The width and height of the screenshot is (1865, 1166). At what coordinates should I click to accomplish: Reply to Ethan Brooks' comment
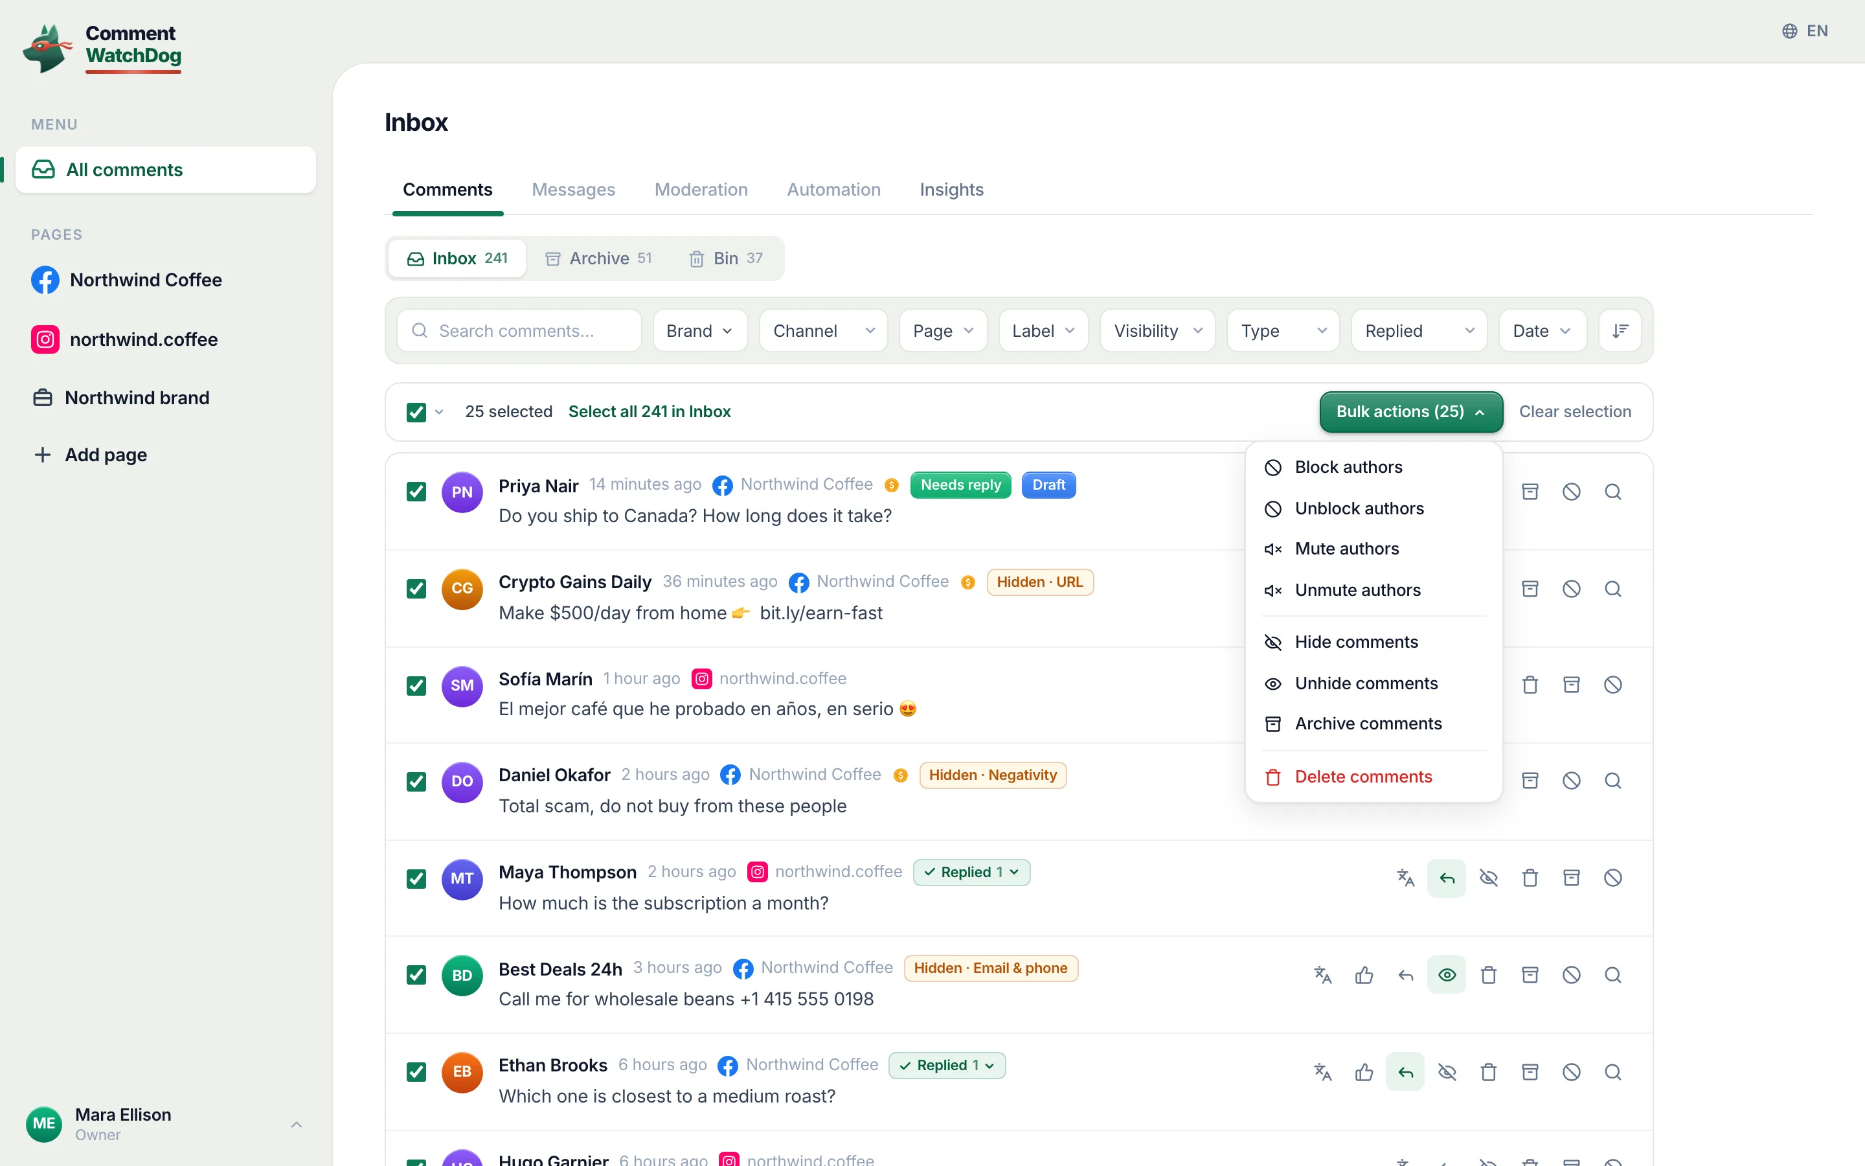point(1406,1073)
